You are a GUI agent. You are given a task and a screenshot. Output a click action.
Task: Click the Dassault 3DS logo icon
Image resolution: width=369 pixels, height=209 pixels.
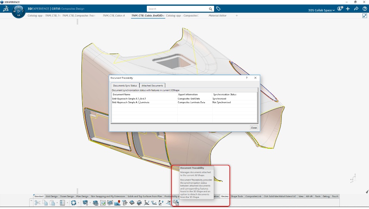6,9
